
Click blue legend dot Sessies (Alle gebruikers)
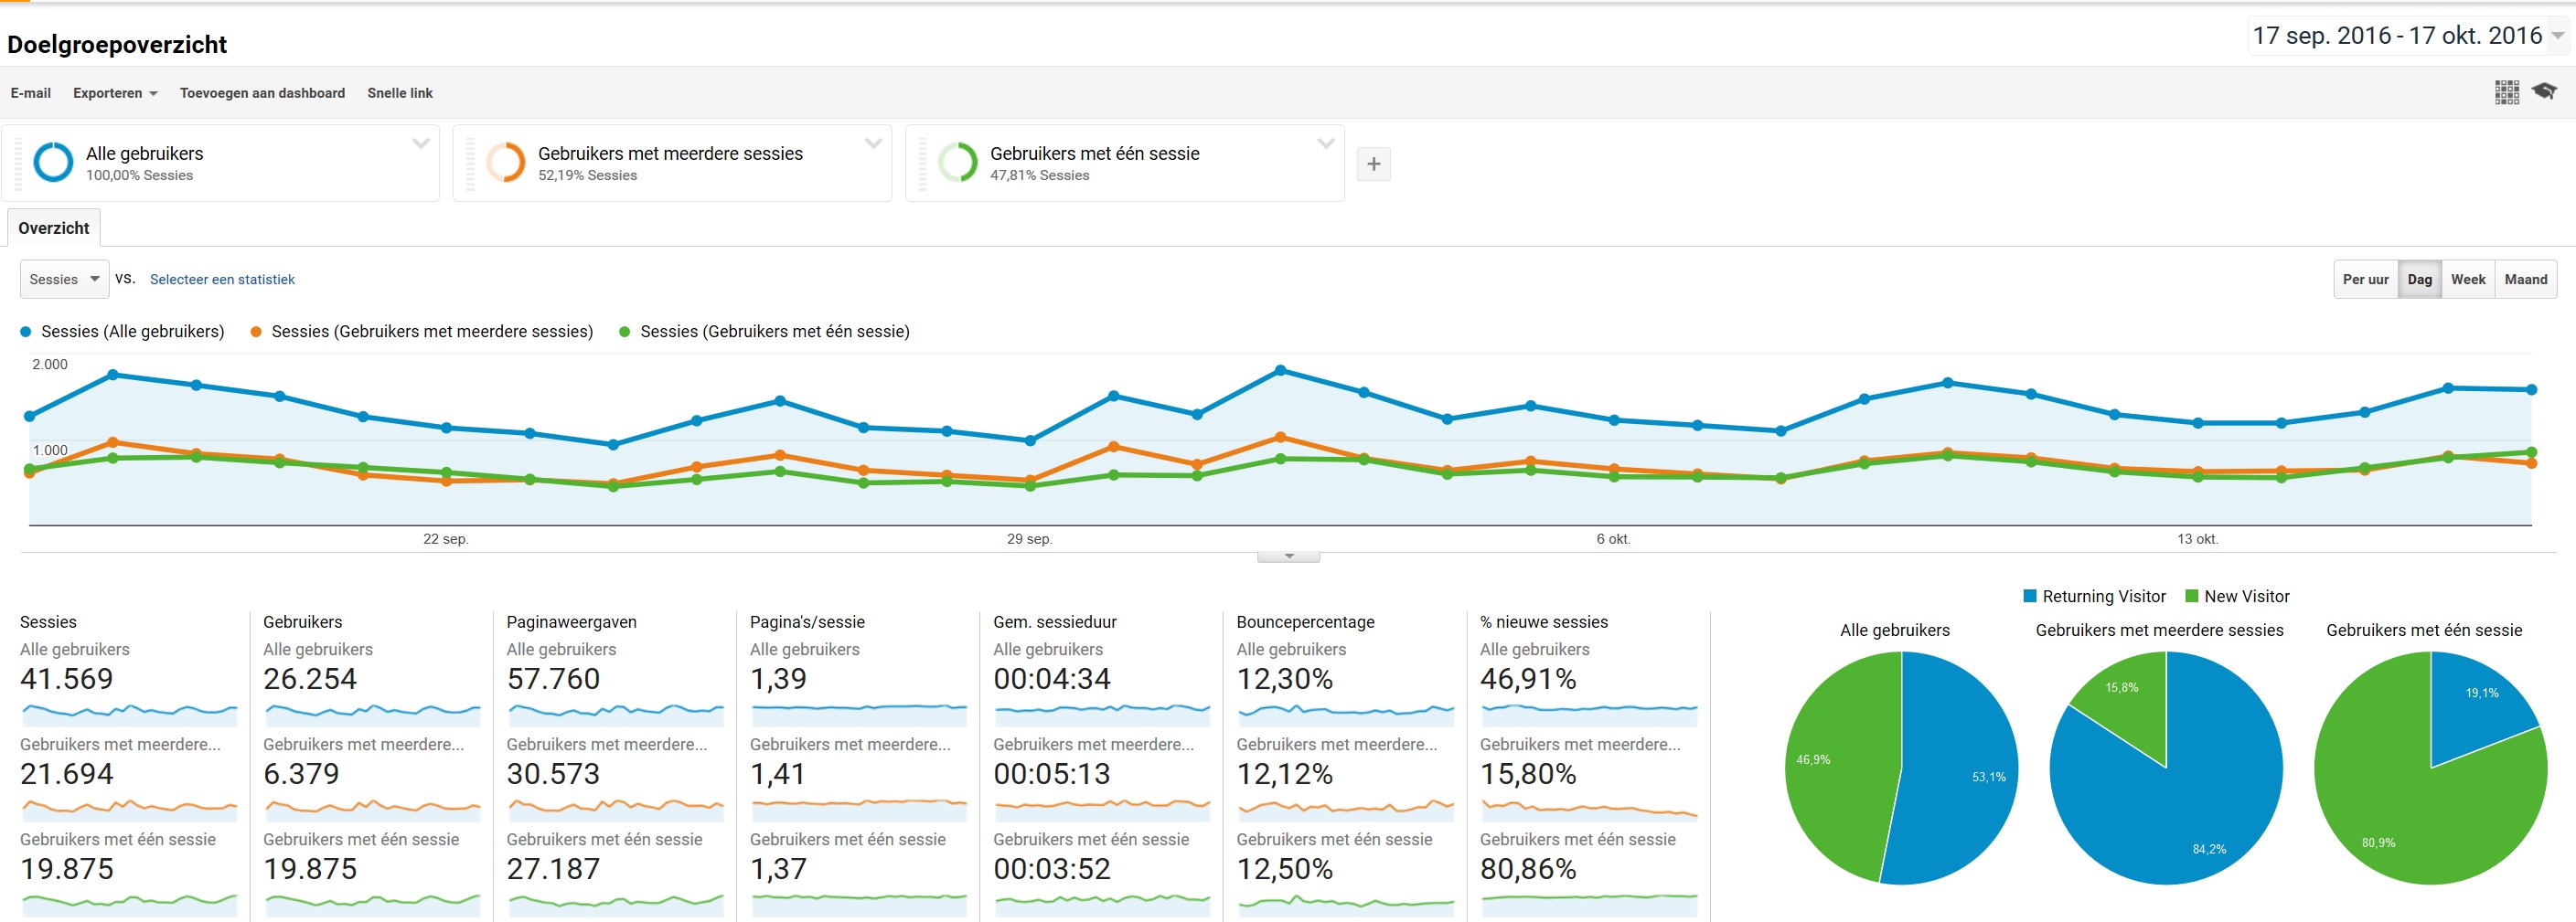pyautogui.click(x=26, y=332)
